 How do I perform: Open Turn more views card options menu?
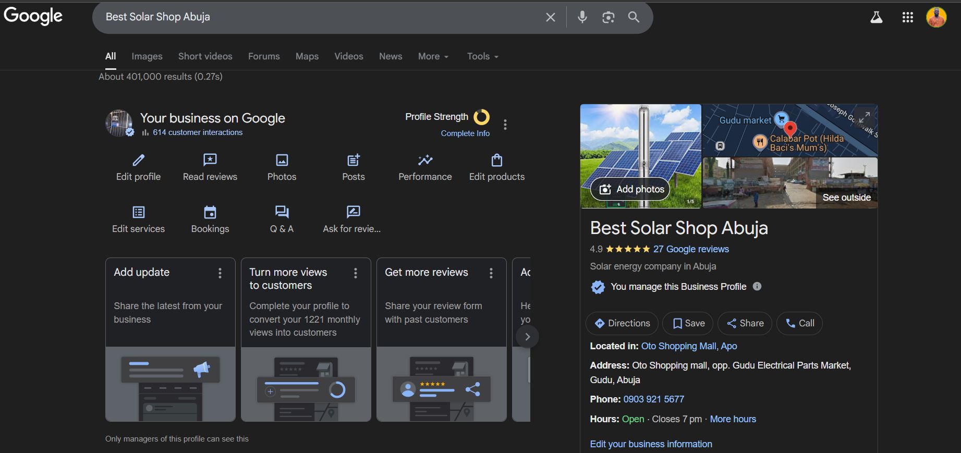point(356,273)
